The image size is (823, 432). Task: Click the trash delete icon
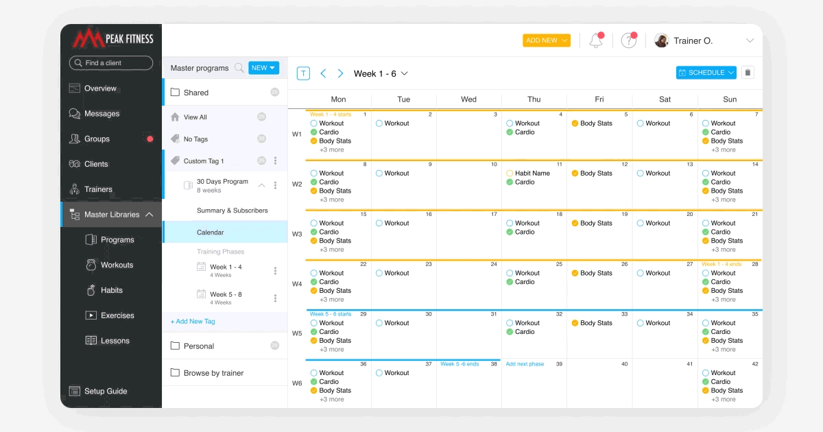[748, 73]
